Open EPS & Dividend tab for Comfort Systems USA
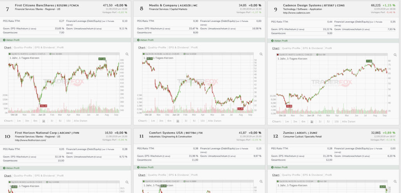The height and width of the screenshot is (193, 401). pos(178,175)
